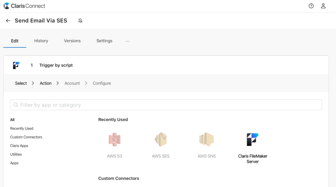The image size is (336, 187).
Task: Click the chevron between Account and Configure
Action: tap(86, 83)
